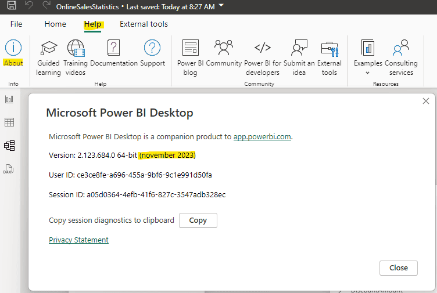
Task: Select the Help tab
Action: coord(93,24)
